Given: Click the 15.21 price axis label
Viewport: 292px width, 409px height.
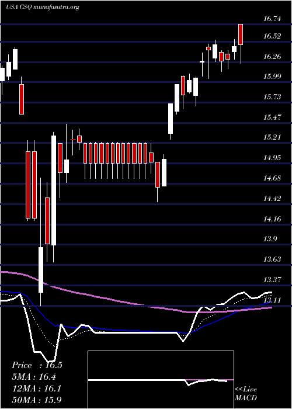Looking at the screenshot, I should (273, 137).
